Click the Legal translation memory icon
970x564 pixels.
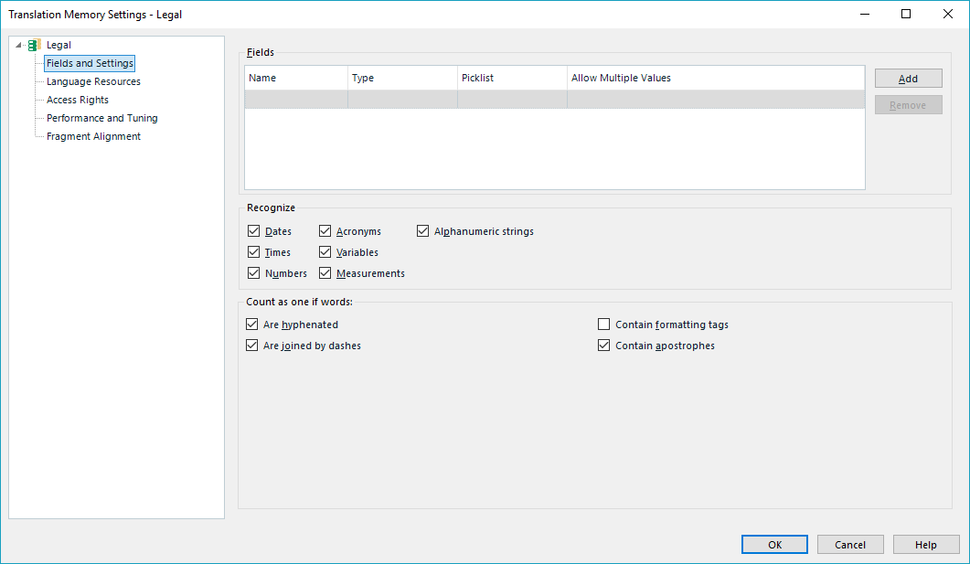coord(35,45)
